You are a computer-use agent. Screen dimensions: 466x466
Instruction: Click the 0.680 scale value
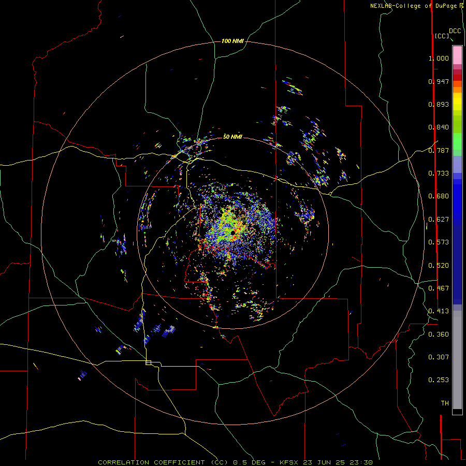pos(439,196)
